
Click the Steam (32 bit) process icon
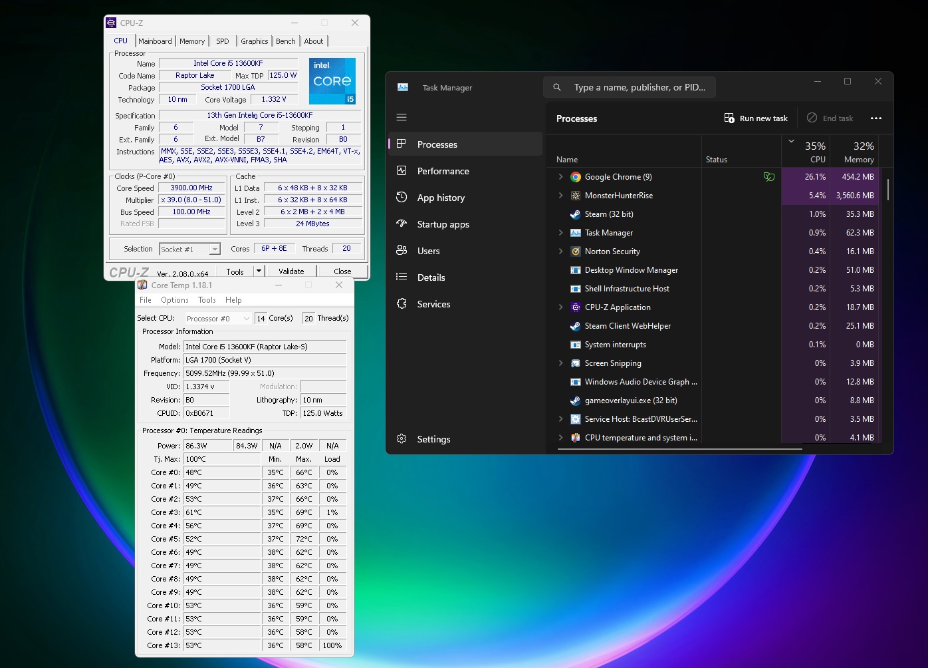pos(576,214)
